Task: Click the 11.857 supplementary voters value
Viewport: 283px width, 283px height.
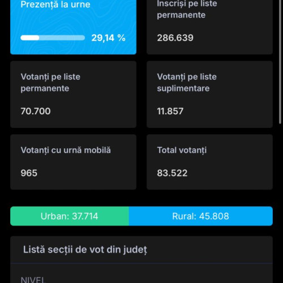Action: [x=170, y=111]
